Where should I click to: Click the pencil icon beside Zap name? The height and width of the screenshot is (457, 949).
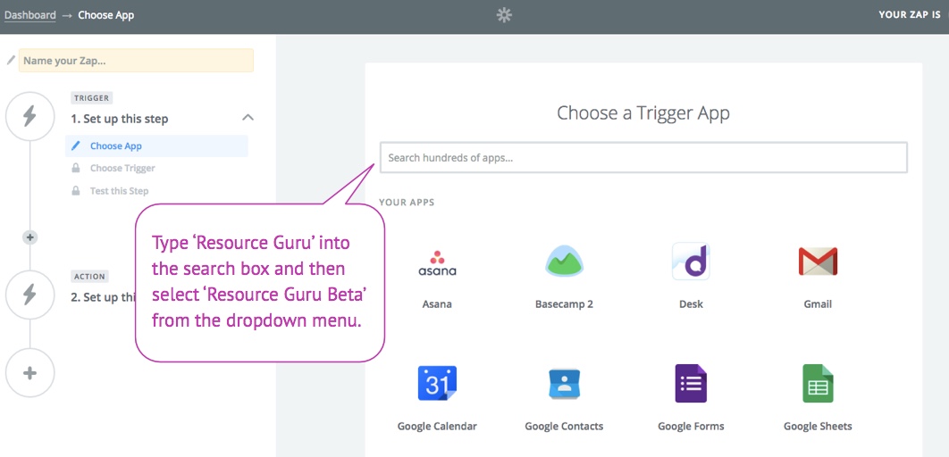tap(11, 61)
